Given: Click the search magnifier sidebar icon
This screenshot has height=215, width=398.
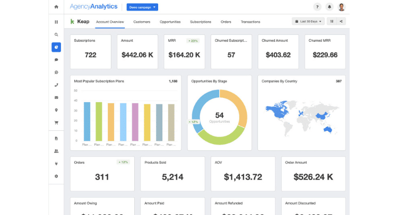Looking at the screenshot, I should (56, 34).
